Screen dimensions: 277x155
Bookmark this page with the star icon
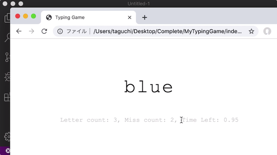[251, 31]
